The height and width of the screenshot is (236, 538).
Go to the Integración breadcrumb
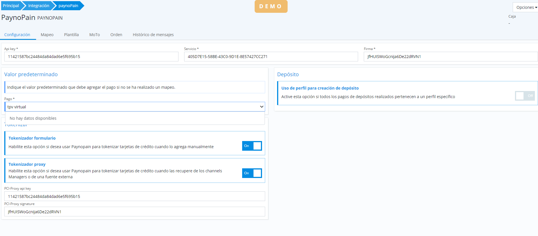tap(39, 6)
